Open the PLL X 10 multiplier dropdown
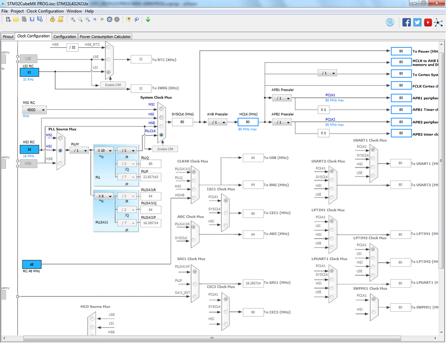Image resolution: width=446 pixels, height=343 pixels. click(x=104, y=151)
